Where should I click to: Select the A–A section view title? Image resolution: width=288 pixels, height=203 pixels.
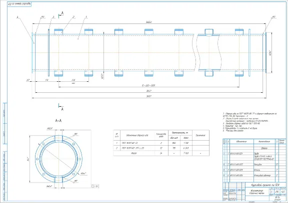tap(58, 121)
